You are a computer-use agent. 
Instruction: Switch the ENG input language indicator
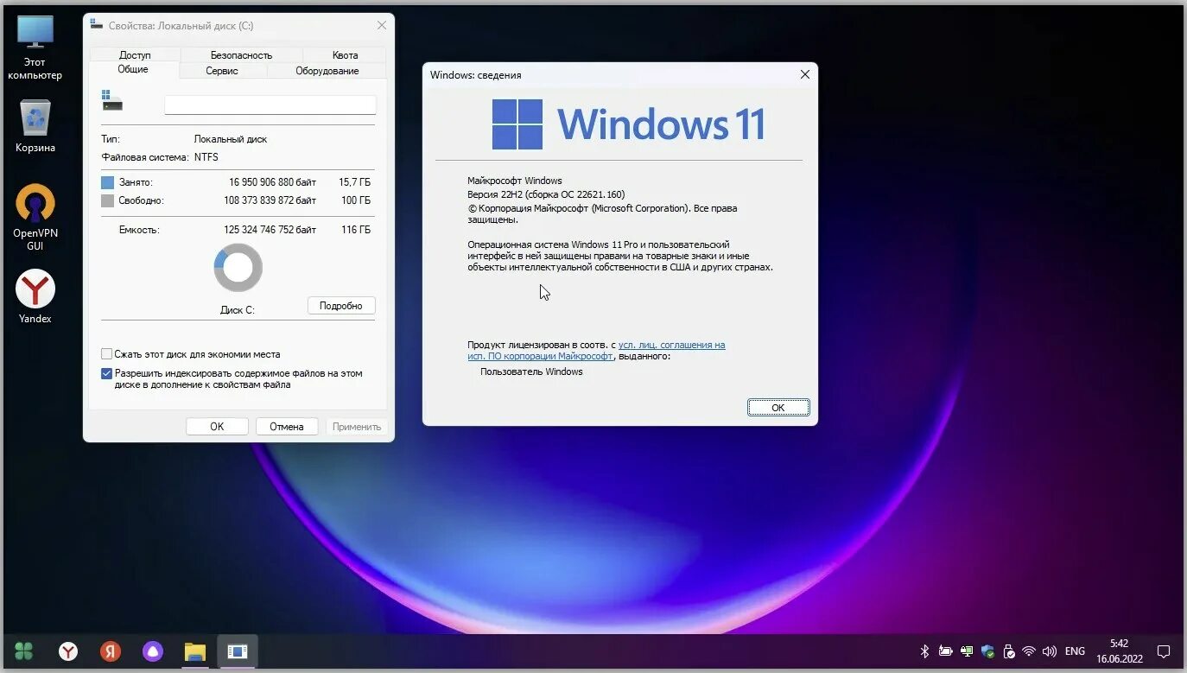1075,651
